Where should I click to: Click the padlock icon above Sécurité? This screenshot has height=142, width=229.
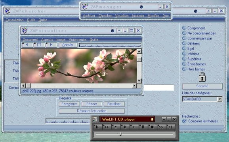click(x=202, y=77)
